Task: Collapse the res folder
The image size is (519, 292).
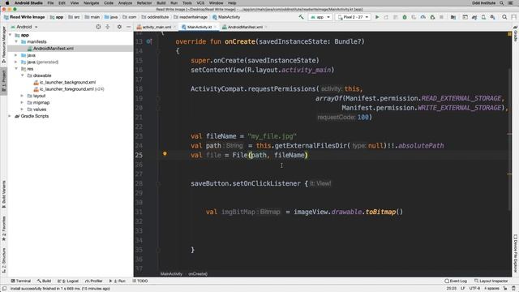Action: pos(16,68)
